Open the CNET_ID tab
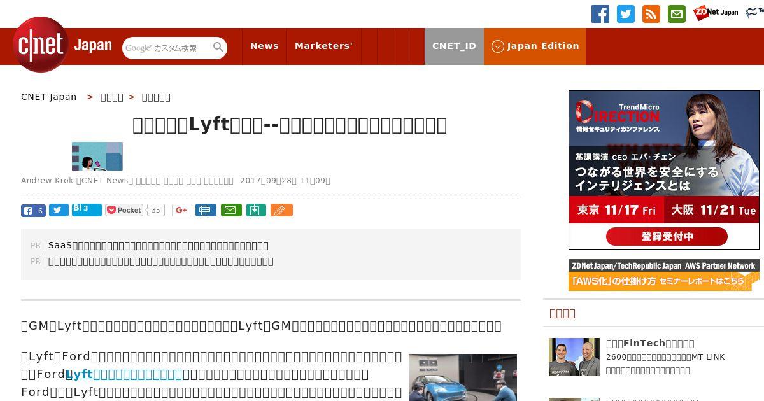 (x=454, y=46)
